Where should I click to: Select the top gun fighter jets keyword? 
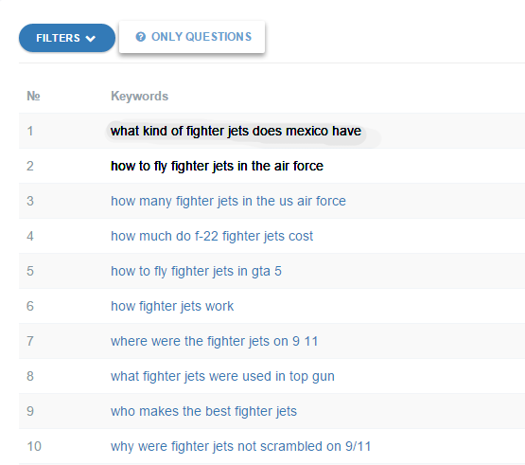[222, 376]
